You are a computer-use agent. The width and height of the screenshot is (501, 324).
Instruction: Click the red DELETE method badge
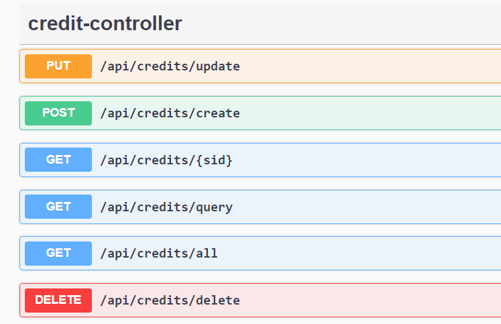(x=58, y=301)
